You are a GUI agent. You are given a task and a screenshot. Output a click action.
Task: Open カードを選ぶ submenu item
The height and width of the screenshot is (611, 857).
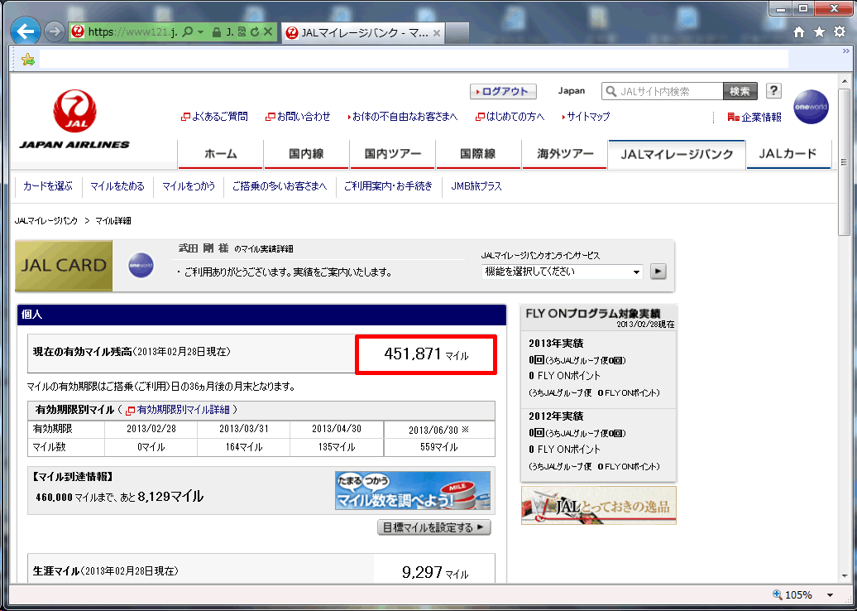click(x=47, y=186)
